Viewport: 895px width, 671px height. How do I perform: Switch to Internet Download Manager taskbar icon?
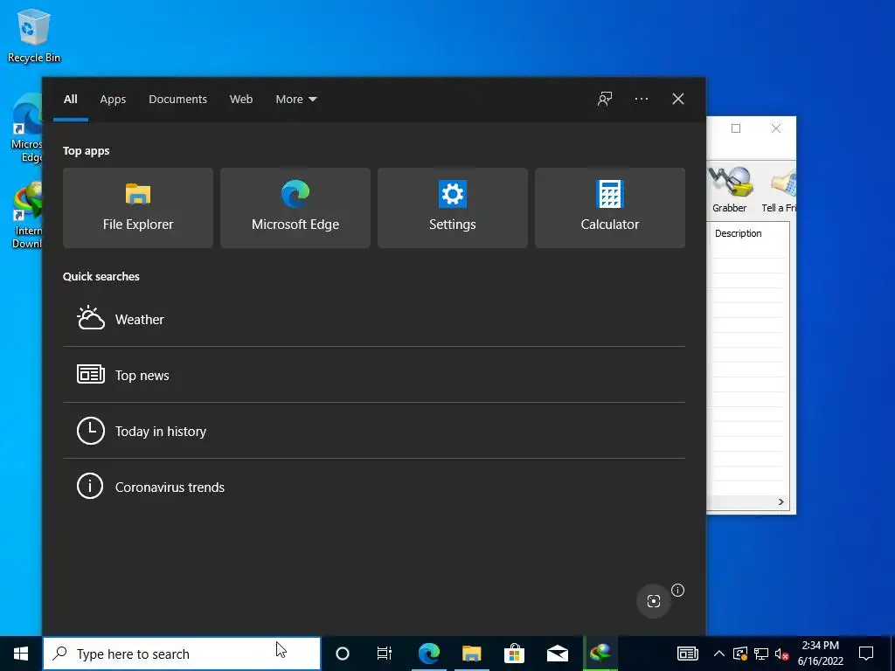pyautogui.click(x=600, y=654)
